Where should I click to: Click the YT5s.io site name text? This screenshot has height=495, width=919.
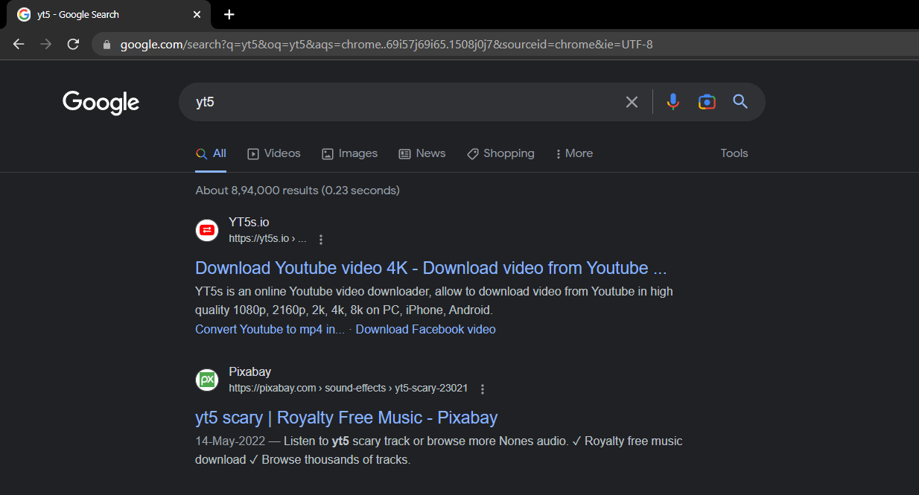click(x=249, y=222)
